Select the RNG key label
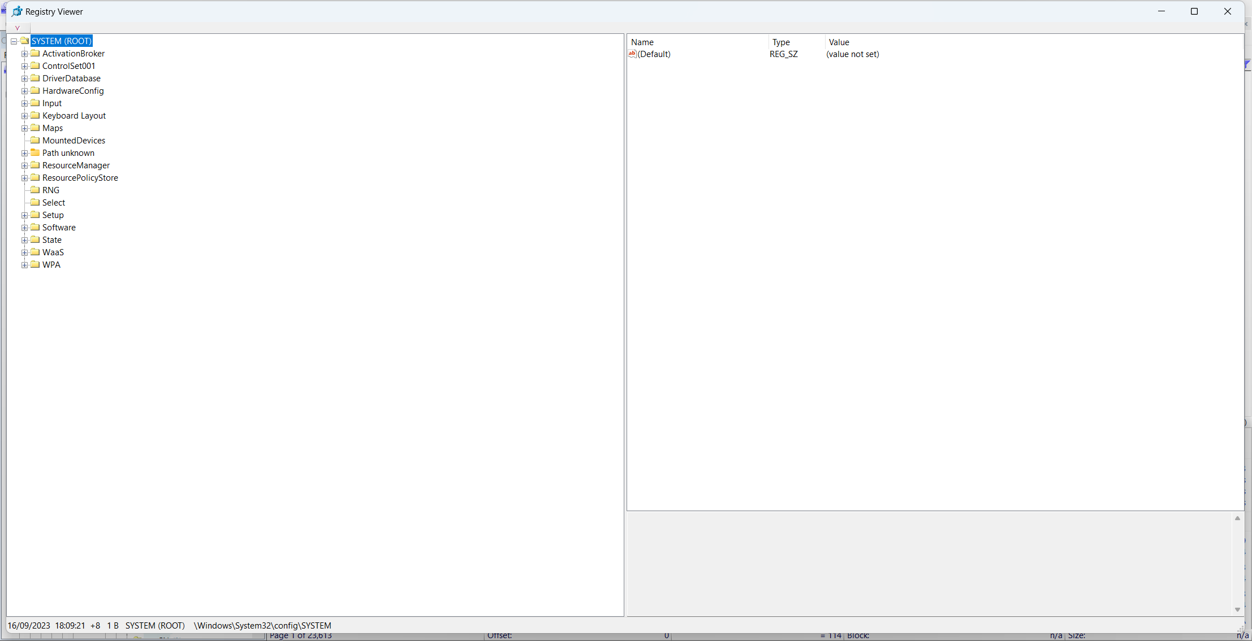 tap(51, 190)
